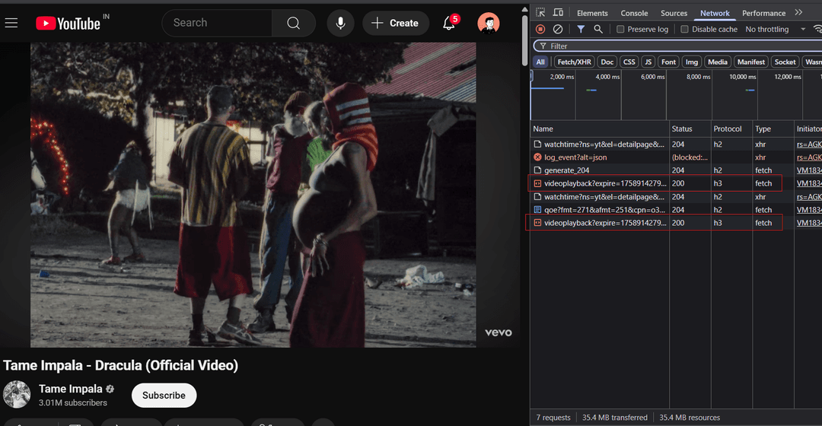Clear the network log
Viewport: 822px width, 426px height.
[x=558, y=29]
